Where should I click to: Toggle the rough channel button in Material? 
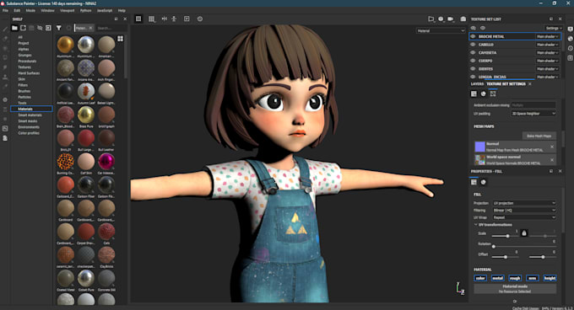515,278
